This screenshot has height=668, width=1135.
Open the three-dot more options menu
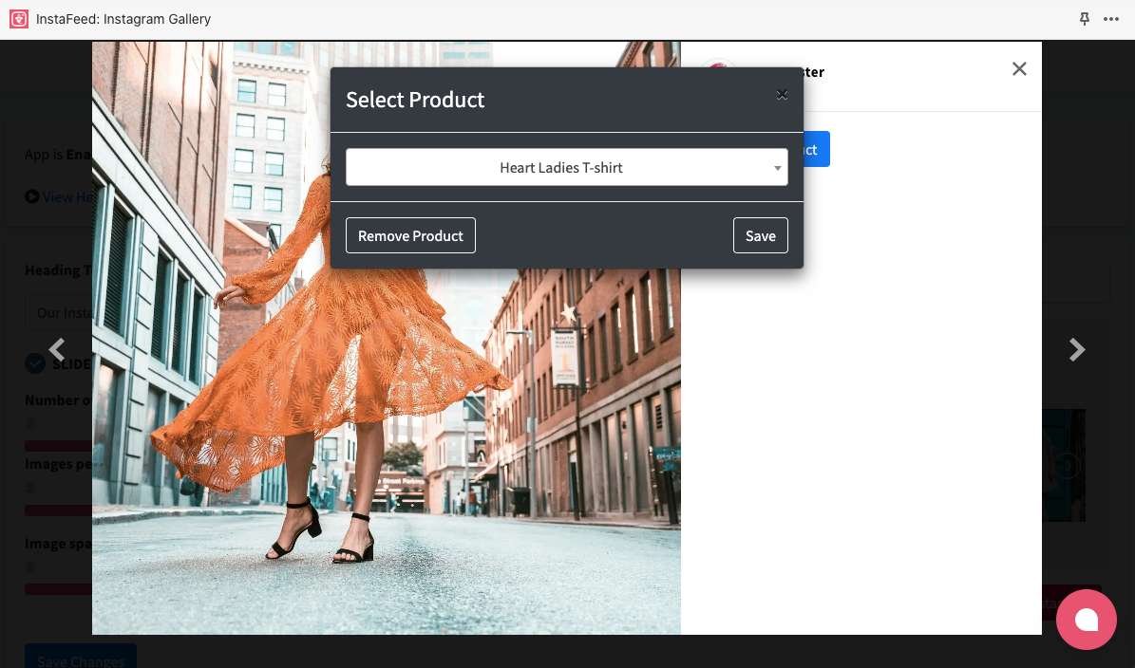pos(1111,19)
